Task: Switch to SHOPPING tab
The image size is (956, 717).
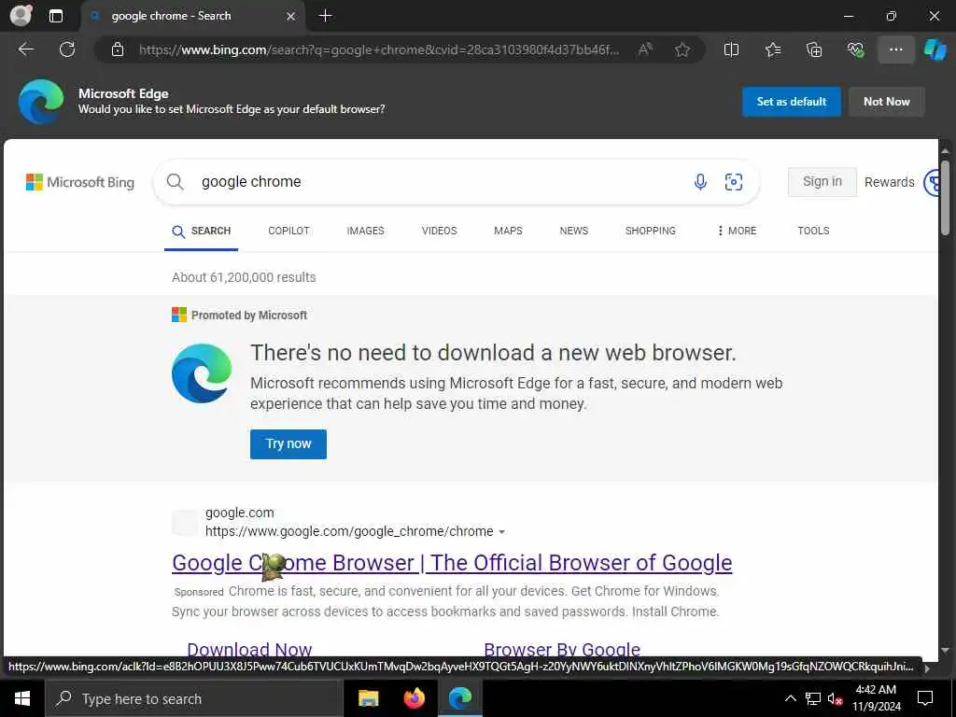Action: coord(651,232)
